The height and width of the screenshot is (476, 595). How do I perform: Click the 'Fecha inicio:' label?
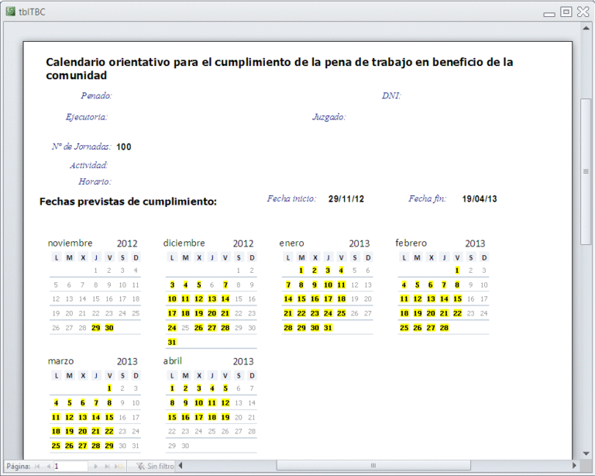[291, 198]
